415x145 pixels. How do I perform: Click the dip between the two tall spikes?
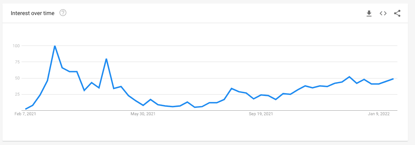coord(84,90)
